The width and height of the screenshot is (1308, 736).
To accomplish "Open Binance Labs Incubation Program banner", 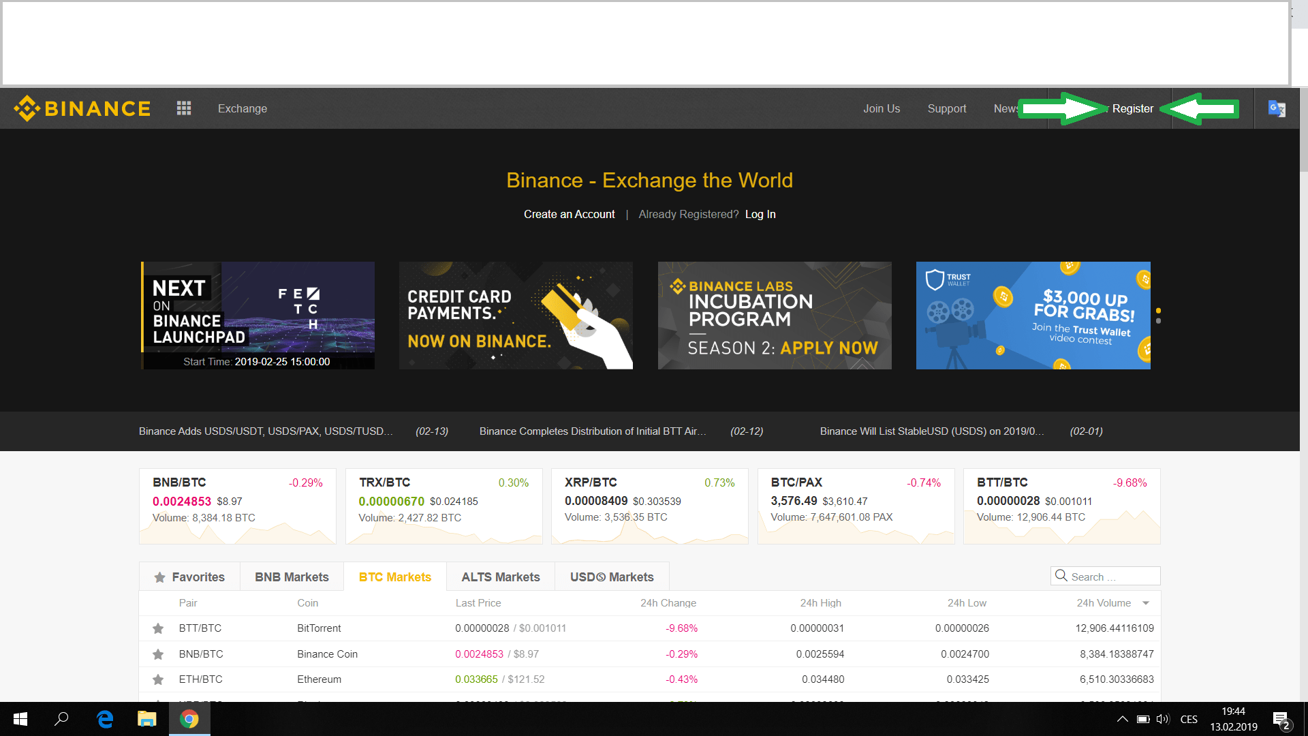I will point(775,316).
